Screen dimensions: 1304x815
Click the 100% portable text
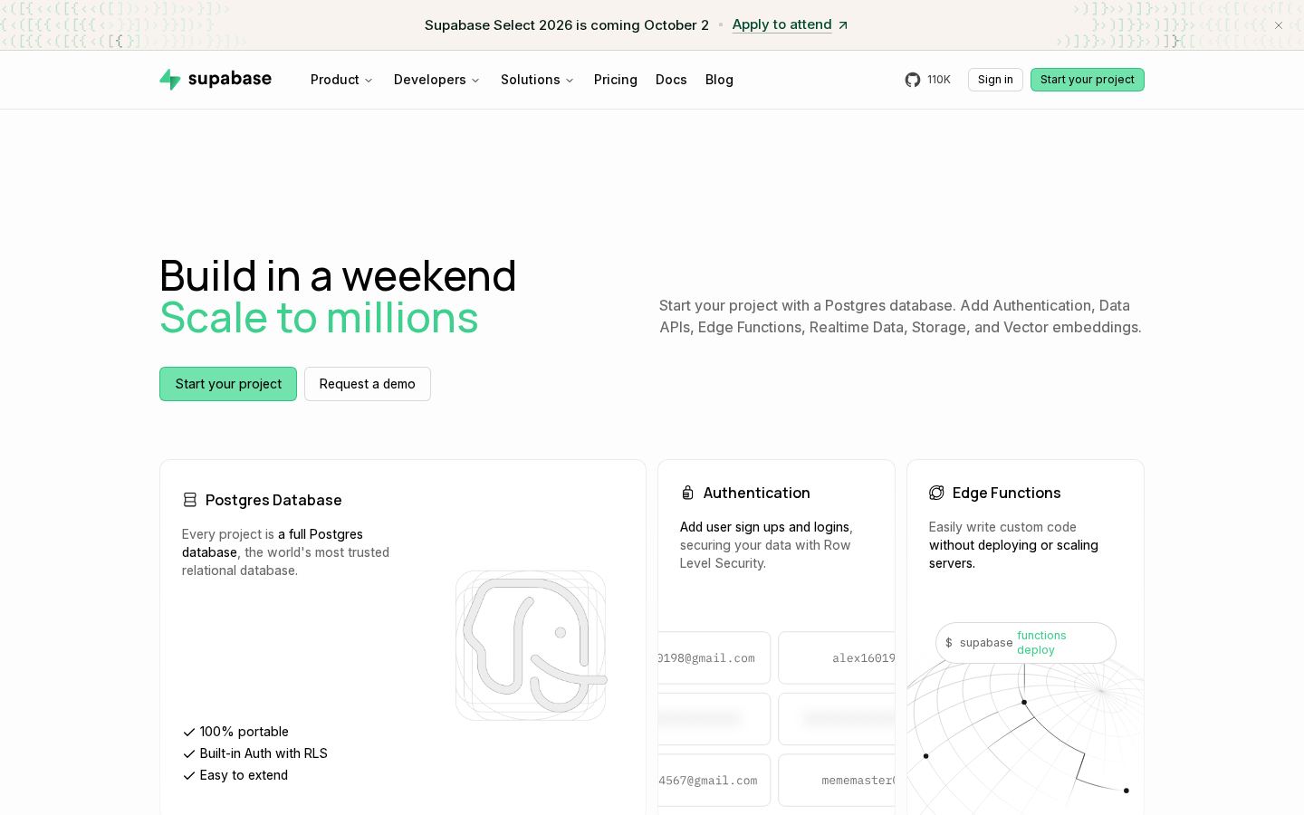coord(244,732)
